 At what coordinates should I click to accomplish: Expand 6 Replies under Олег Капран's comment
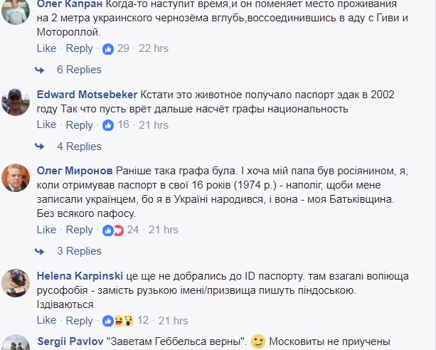pyautogui.click(x=79, y=70)
